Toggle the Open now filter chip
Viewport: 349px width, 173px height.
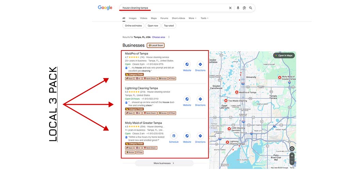(153, 26)
